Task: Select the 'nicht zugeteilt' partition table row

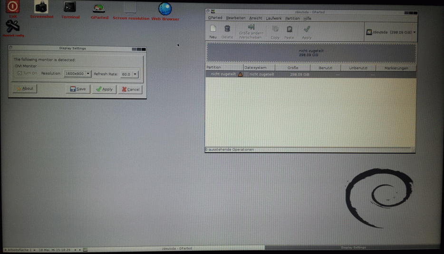Action: [311, 75]
